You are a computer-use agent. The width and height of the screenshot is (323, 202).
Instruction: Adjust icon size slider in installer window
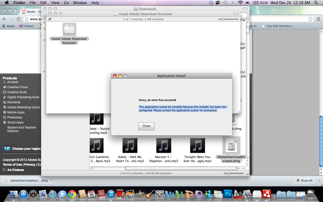tap(228, 19)
